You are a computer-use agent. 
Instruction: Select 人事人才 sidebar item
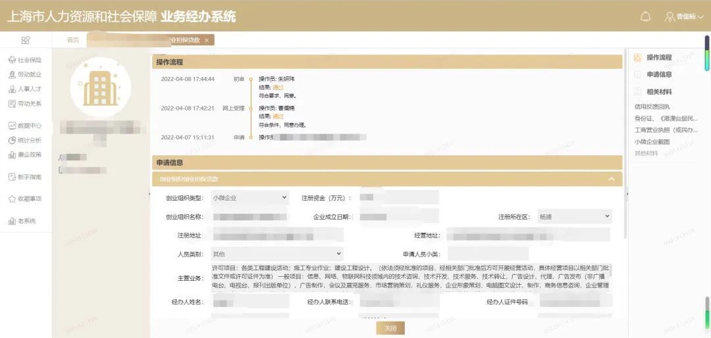point(26,89)
